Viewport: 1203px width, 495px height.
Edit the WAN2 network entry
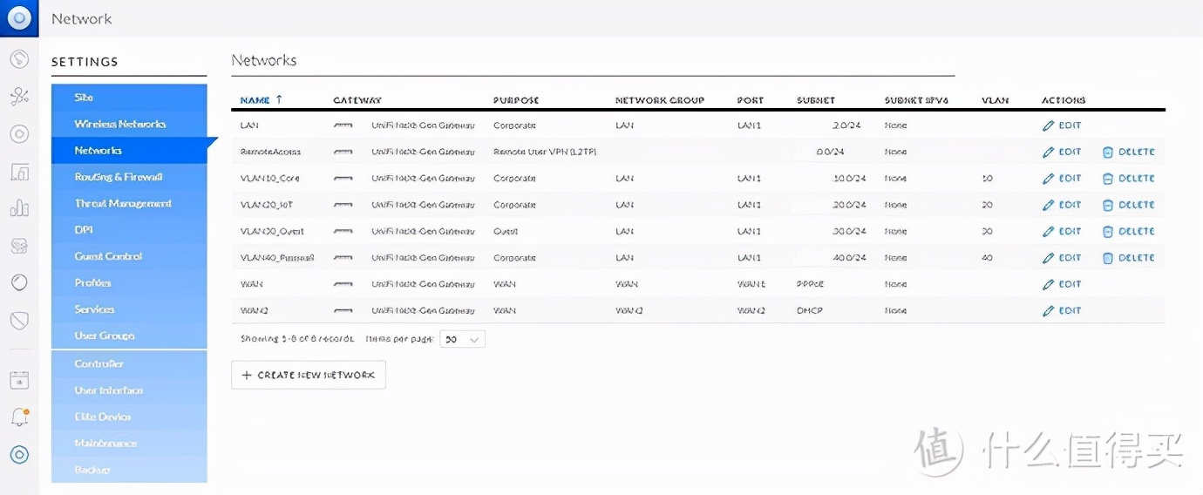click(x=1062, y=310)
